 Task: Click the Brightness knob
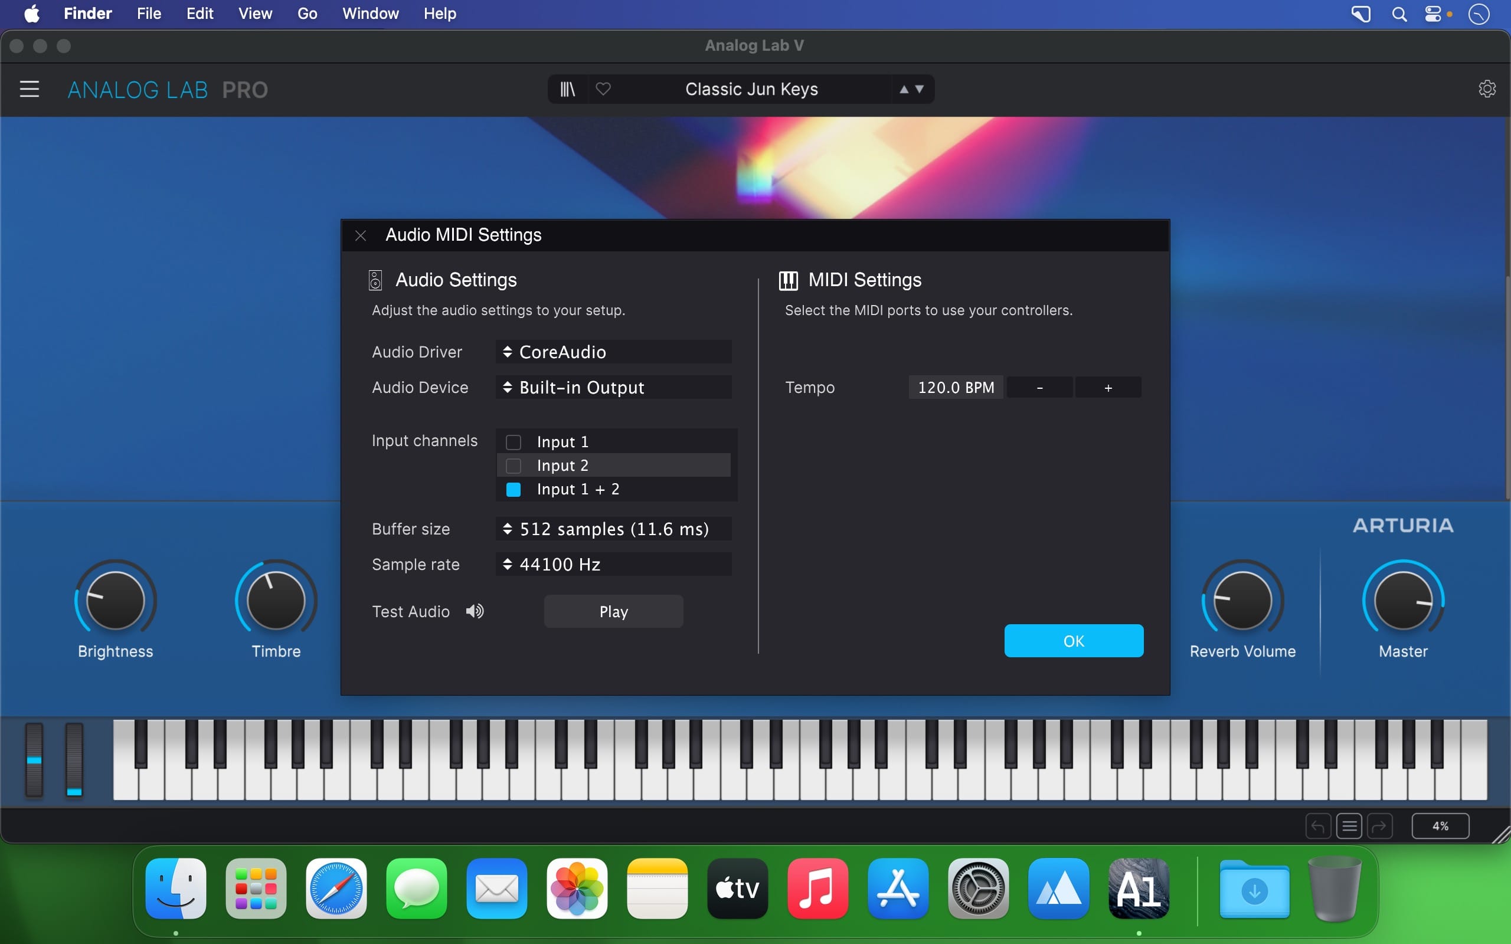pos(115,600)
